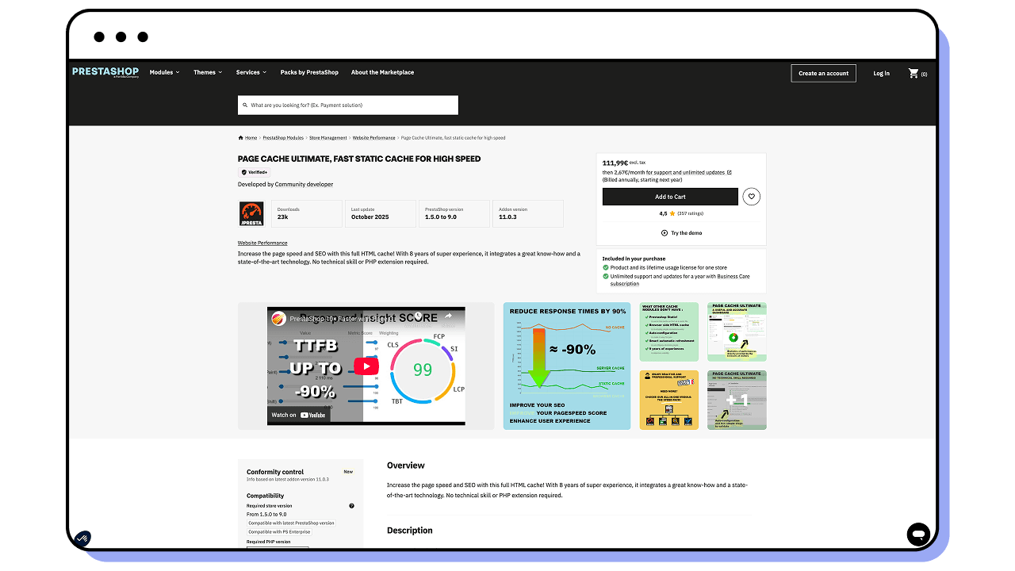Open the shopping cart icon
The width and height of the screenshot is (1015, 571).
[913, 73]
